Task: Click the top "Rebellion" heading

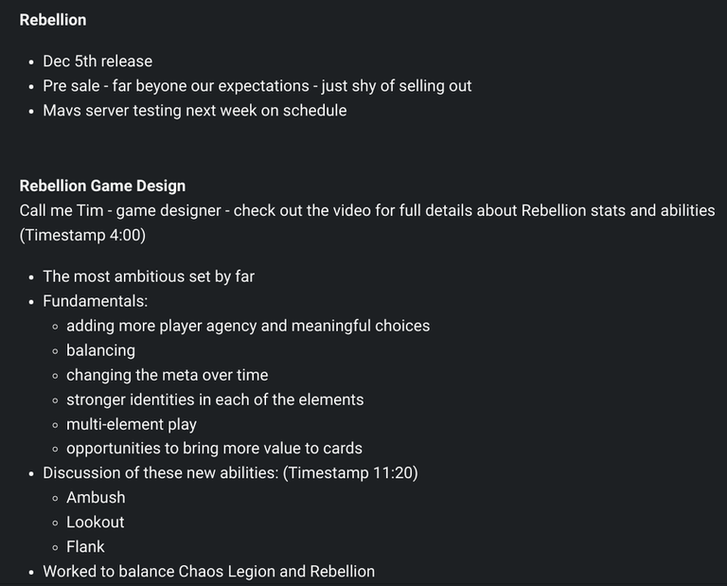Action: coord(53,20)
